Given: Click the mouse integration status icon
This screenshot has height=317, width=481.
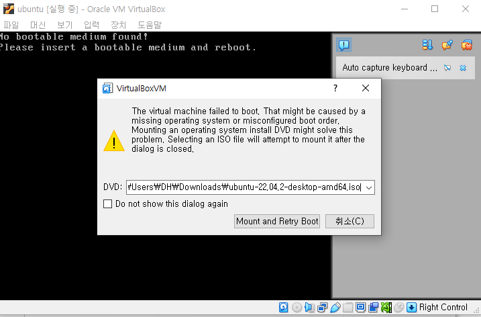Looking at the screenshot, I should point(399,307).
